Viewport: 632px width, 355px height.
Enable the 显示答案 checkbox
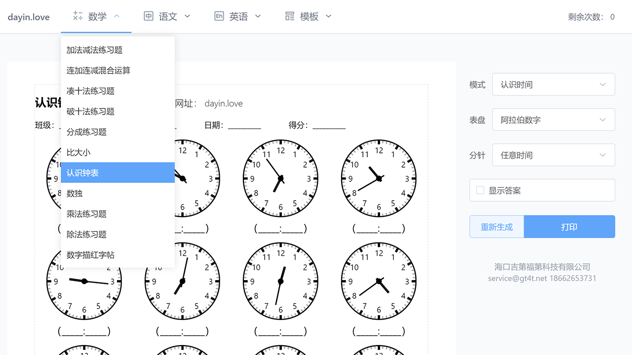pos(479,190)
